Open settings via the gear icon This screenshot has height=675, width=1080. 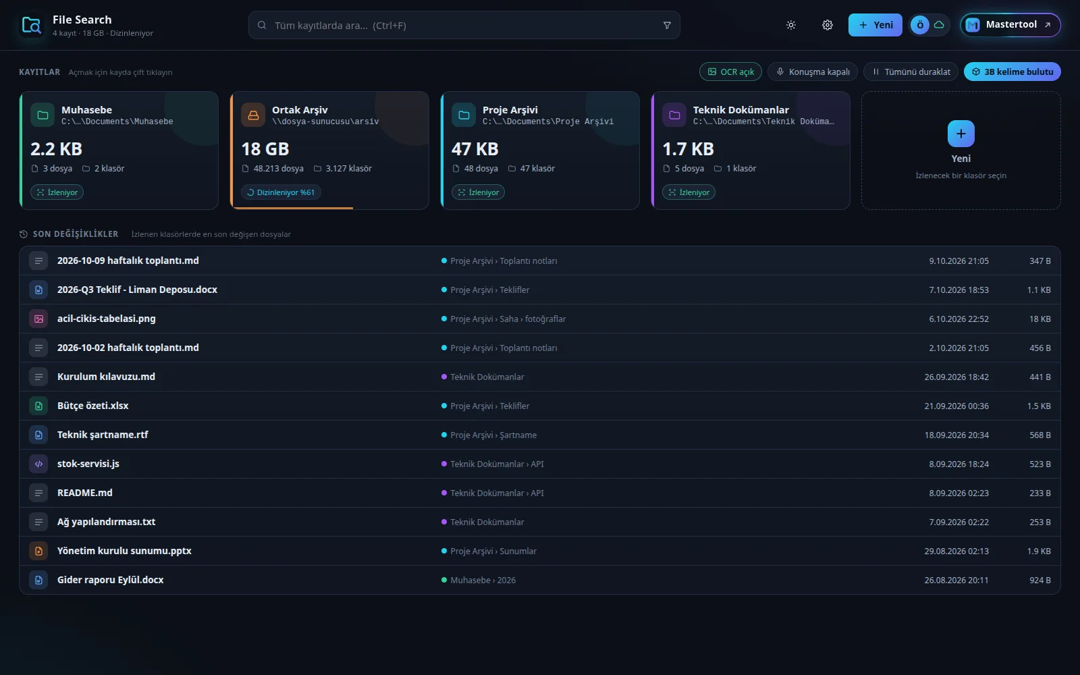[x=828, y=25]
